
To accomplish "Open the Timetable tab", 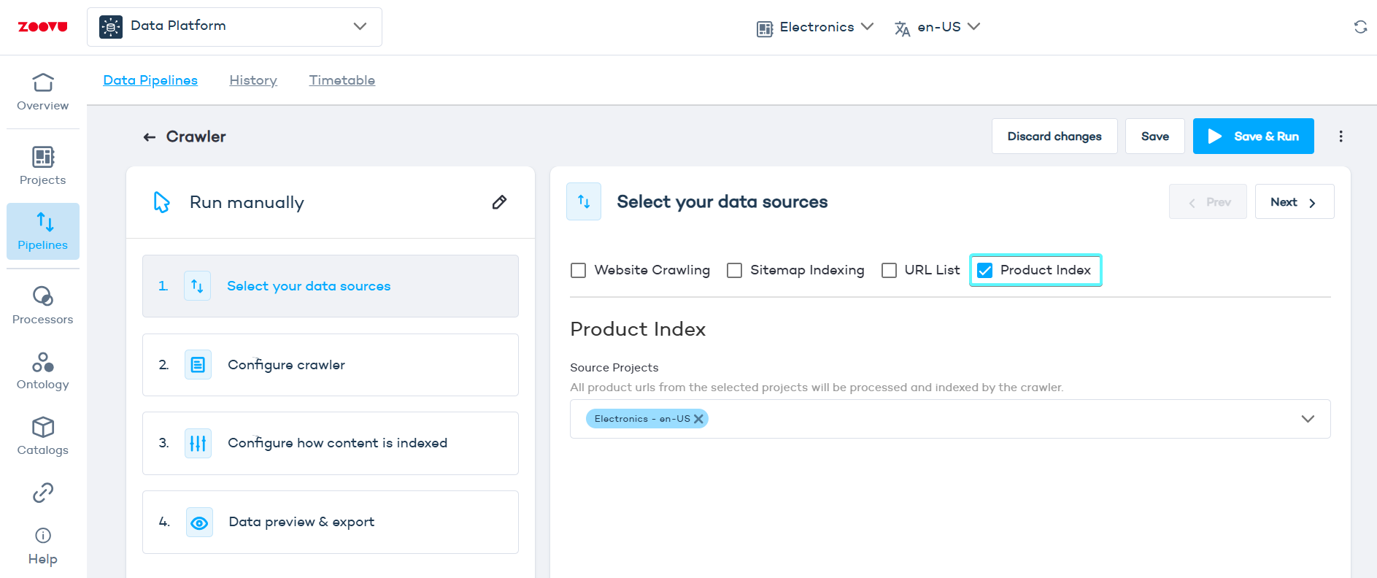I will pyautogui.click(x=342, y=80).
